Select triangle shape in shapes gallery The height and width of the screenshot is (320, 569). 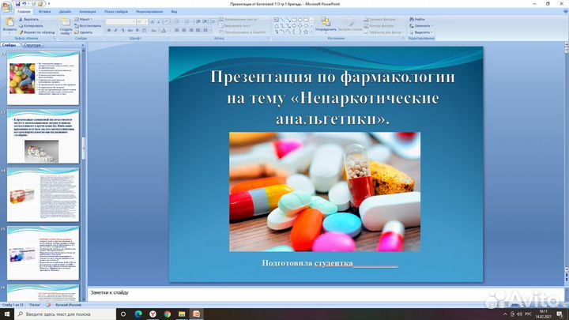(x=277, y=26)
